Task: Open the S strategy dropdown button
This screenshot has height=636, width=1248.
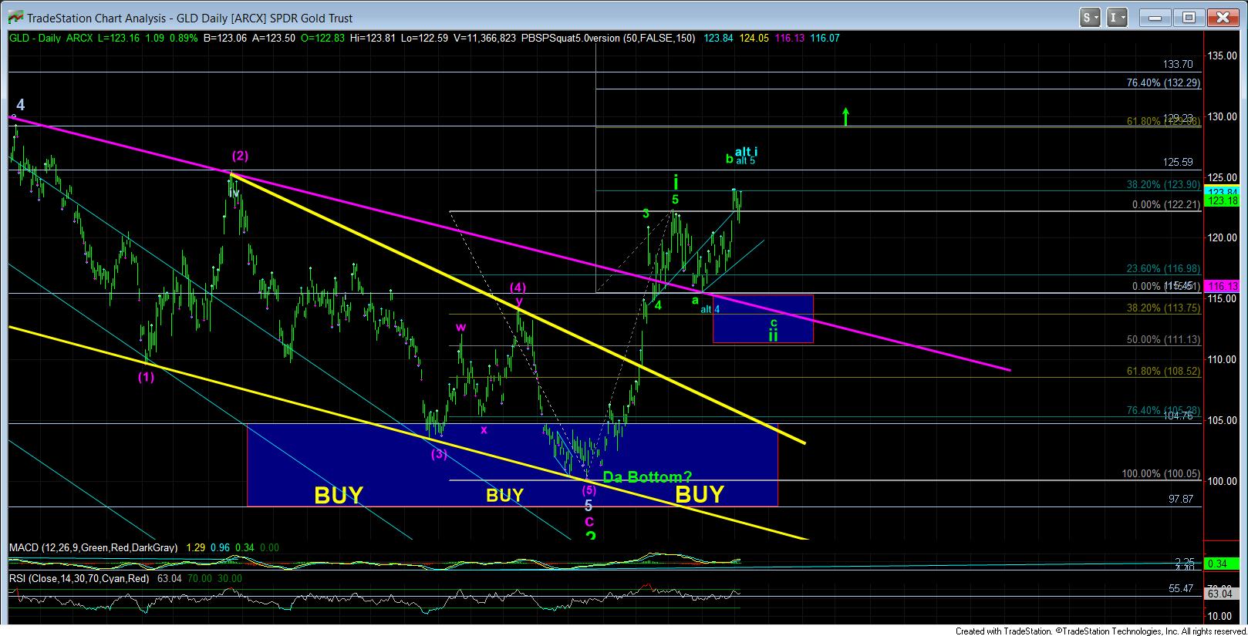Action: tap(1090, 17)
